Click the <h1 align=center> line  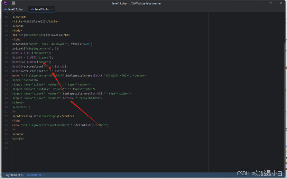click(x=41, y=35)
